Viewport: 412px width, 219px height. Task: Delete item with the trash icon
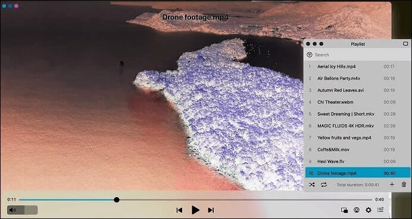point(404,185)
